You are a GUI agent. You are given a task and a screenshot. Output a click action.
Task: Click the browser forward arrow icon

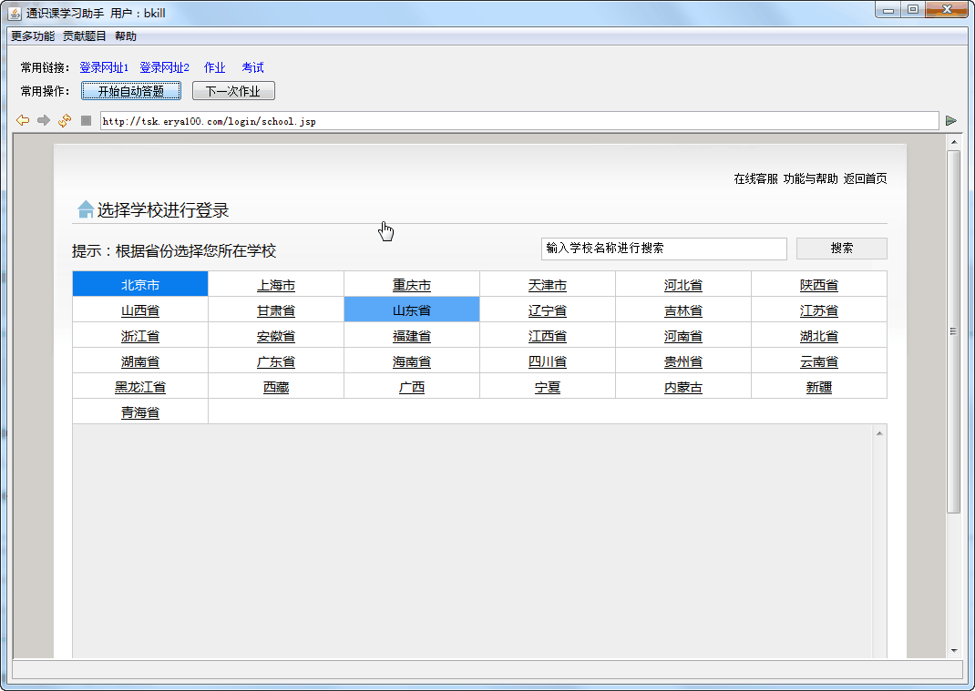tap(43, 120)
